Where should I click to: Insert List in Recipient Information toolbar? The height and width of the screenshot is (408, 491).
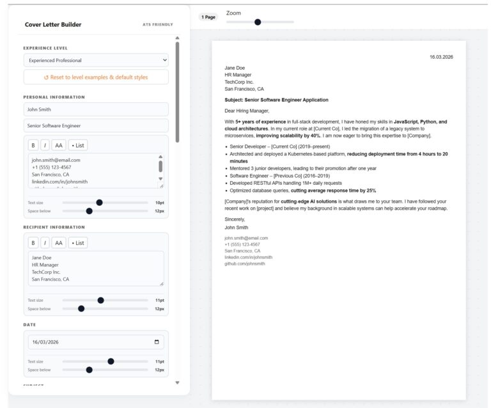[77, 243]
